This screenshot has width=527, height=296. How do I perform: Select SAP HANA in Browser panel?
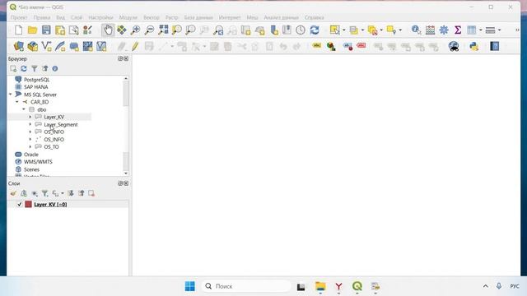pos(36,87)
